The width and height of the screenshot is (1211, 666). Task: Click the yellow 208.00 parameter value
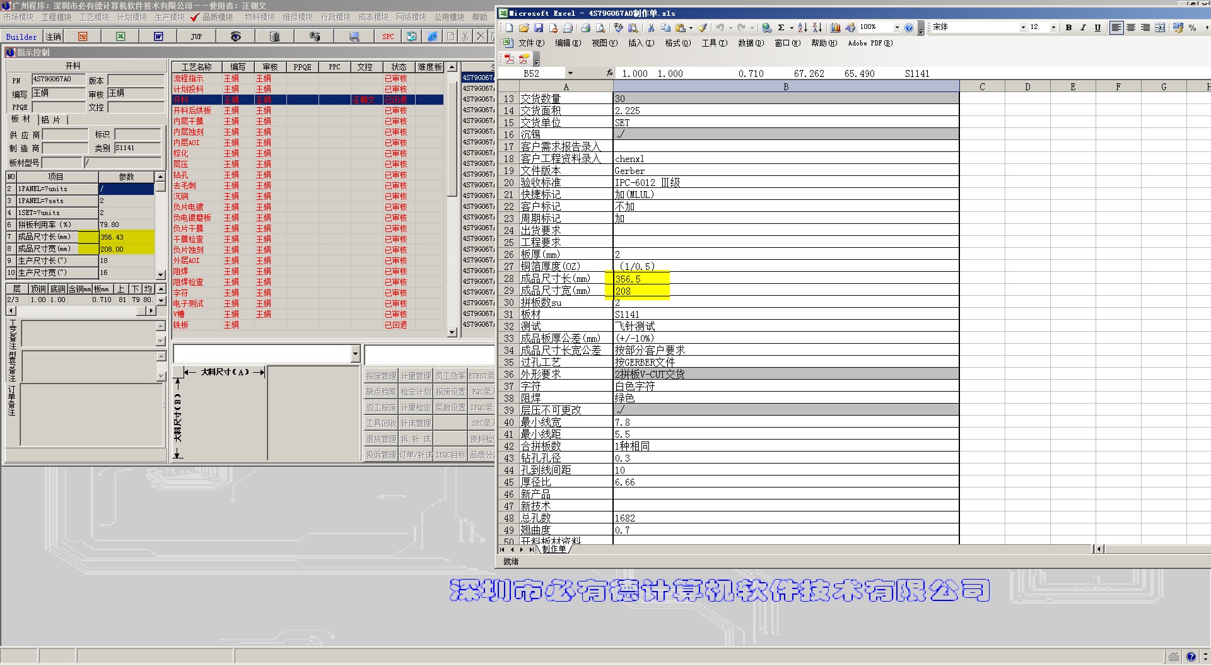(126, 249)
